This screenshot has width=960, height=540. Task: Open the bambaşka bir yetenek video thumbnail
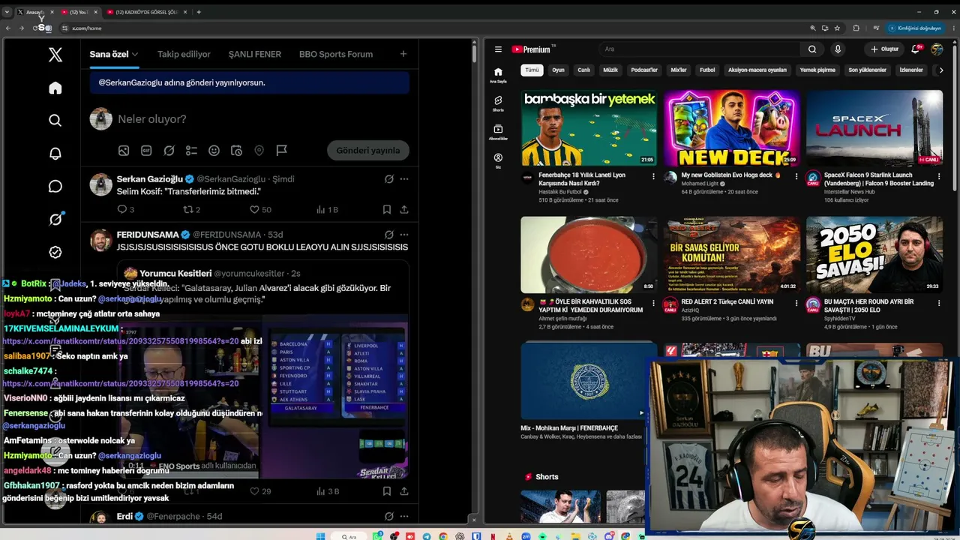(x=589, y=128)
